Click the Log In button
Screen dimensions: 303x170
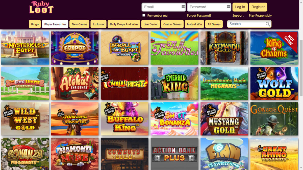point(240,7)
